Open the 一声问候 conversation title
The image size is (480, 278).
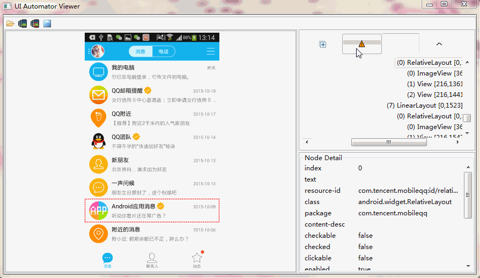coord(123,183)
